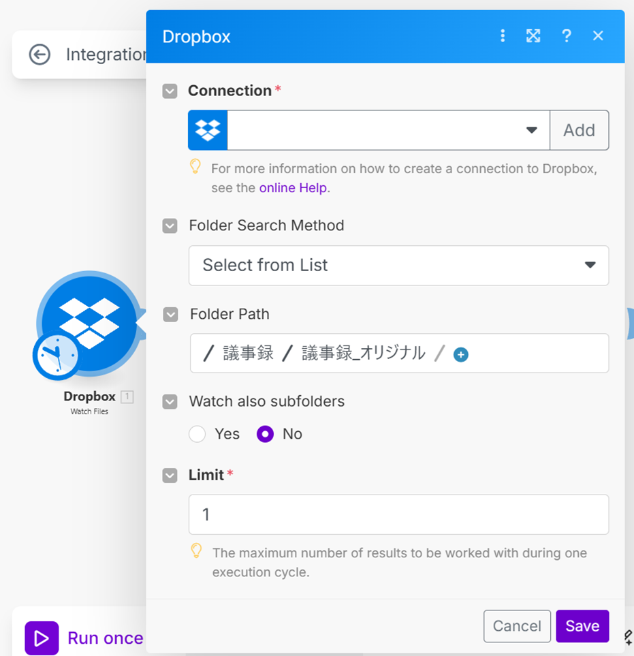Save the Dropbox module settings
Screen dimensions: 634x656
(x=582, y=626)
